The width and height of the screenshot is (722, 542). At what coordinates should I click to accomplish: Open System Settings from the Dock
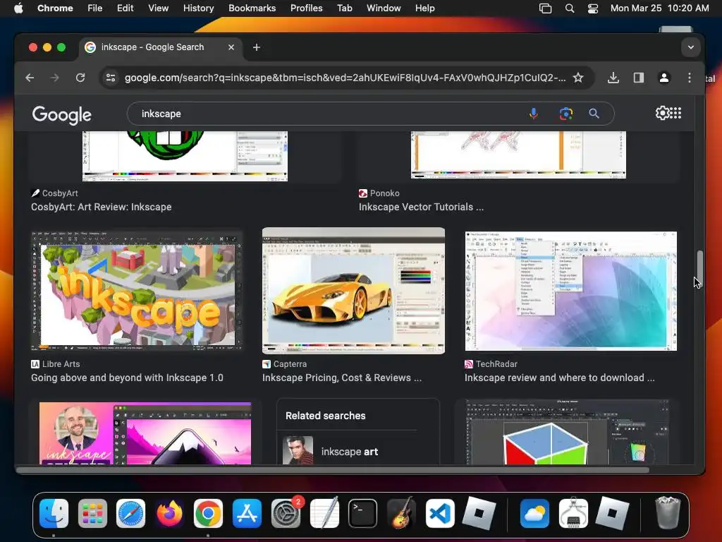click(286, 513)
